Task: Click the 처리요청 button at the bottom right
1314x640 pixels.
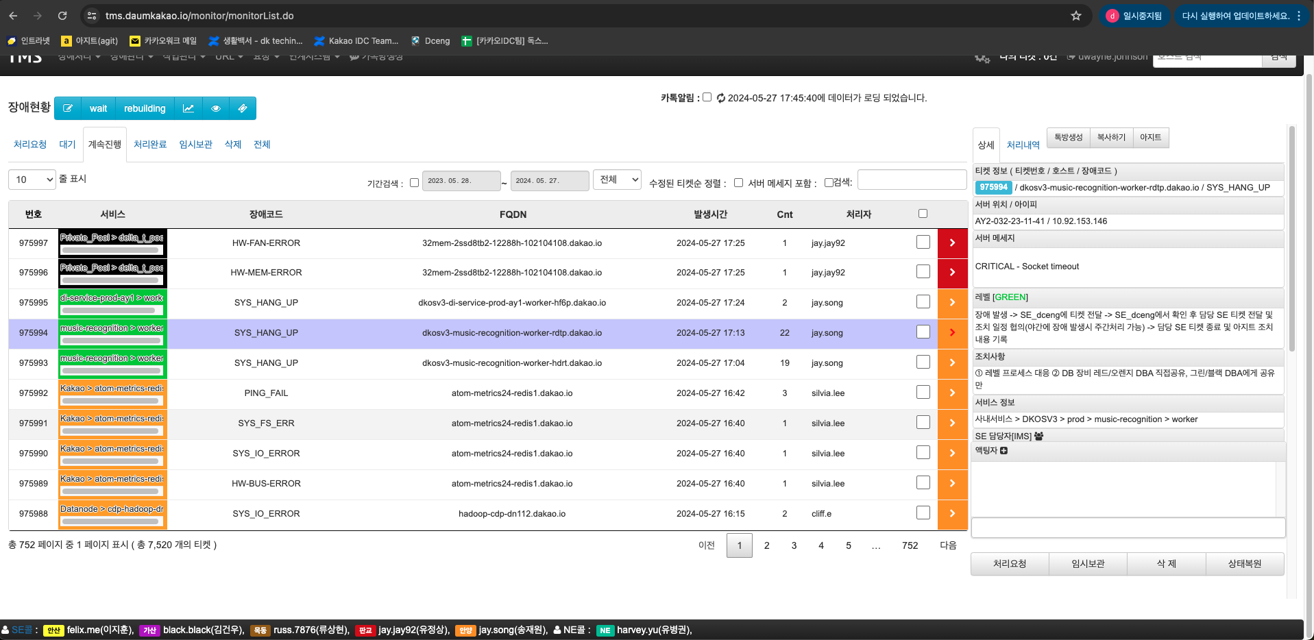Action: coord(1010,564)
